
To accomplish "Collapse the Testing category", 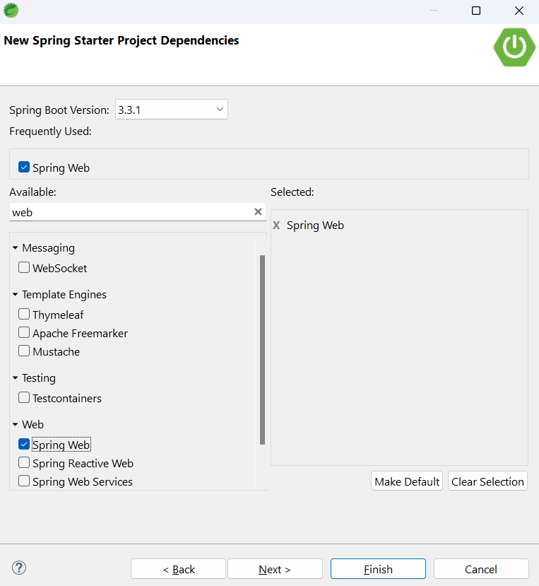I will [16, 378].
